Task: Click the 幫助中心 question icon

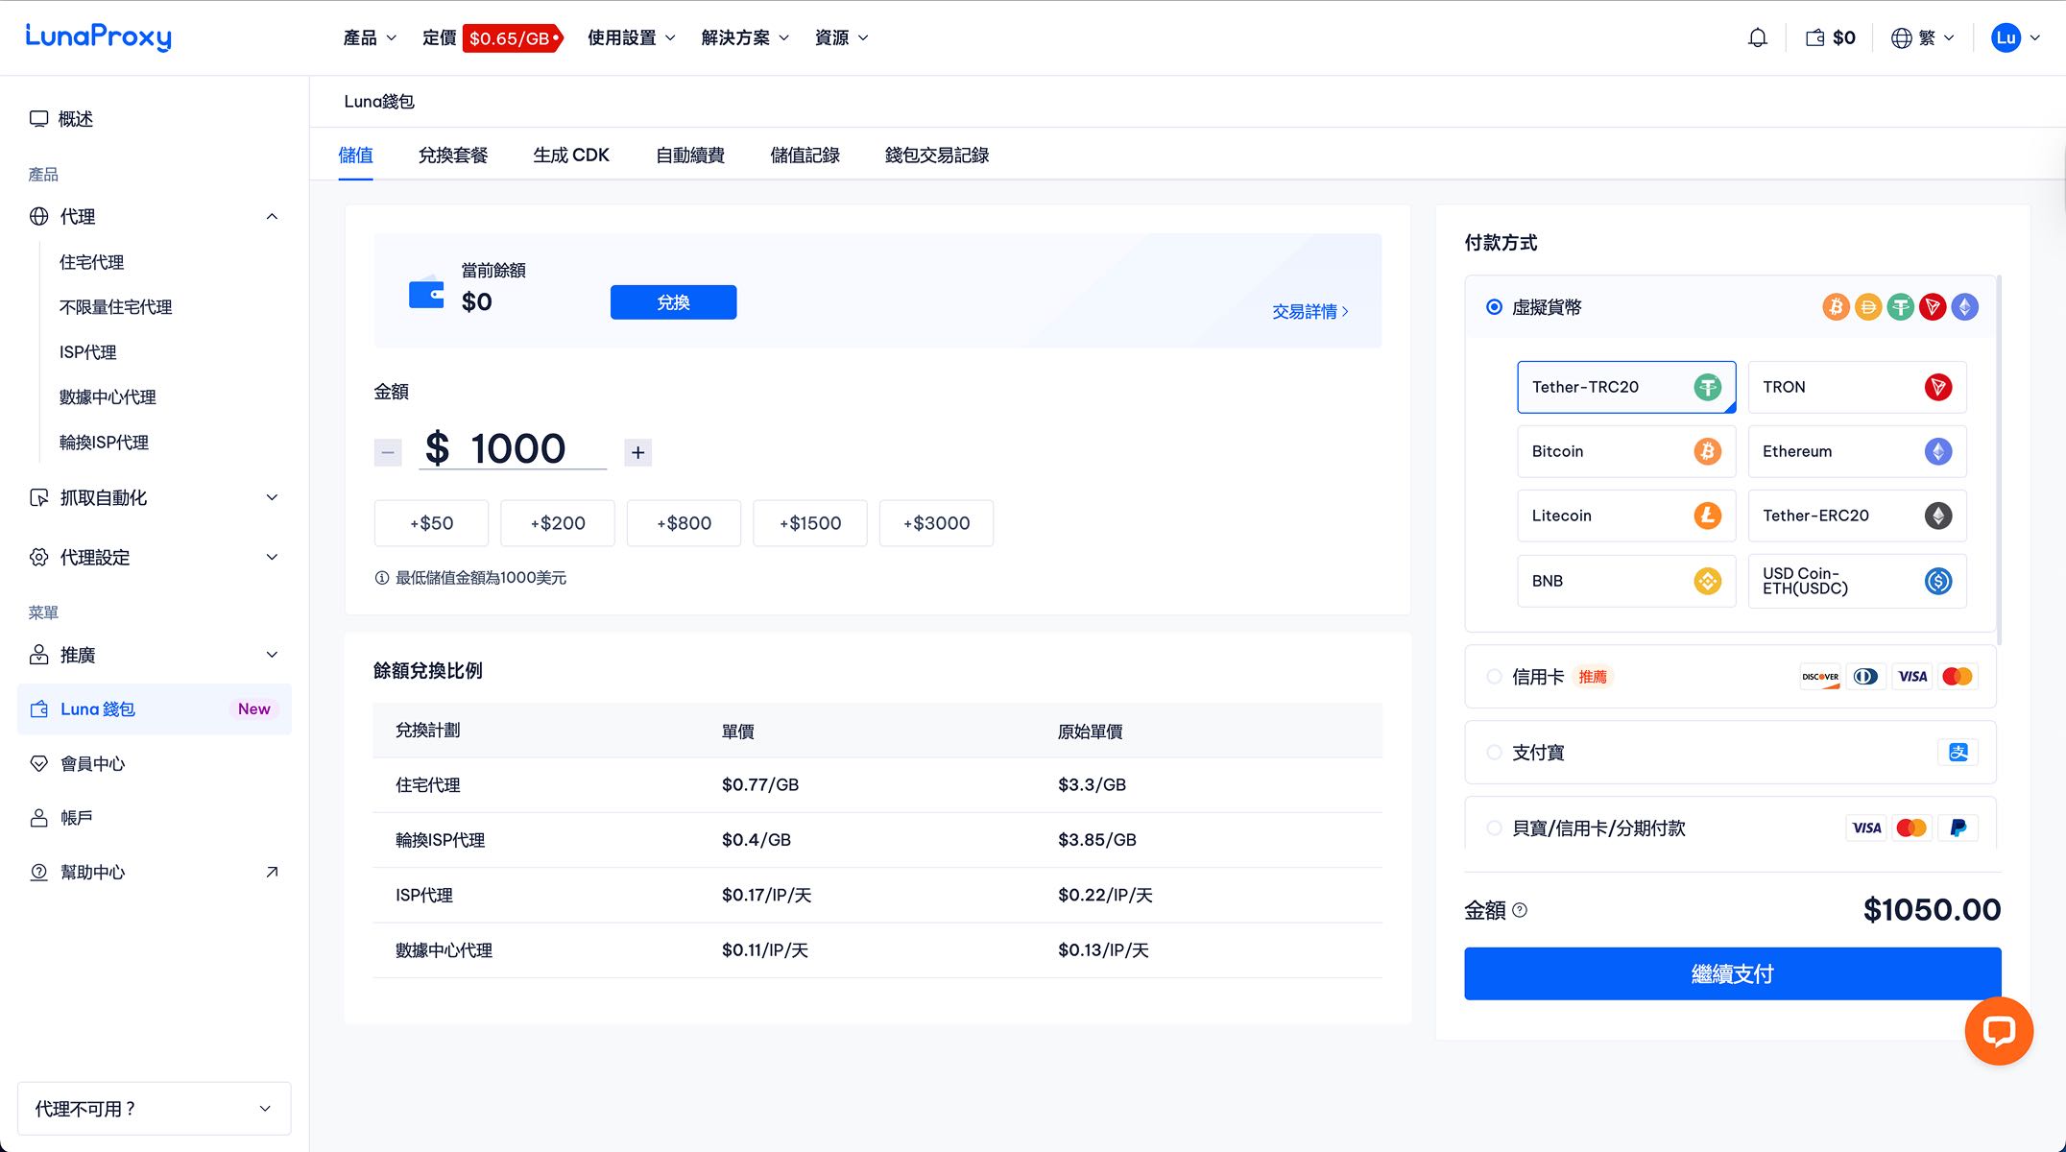Action: [38, 872]
